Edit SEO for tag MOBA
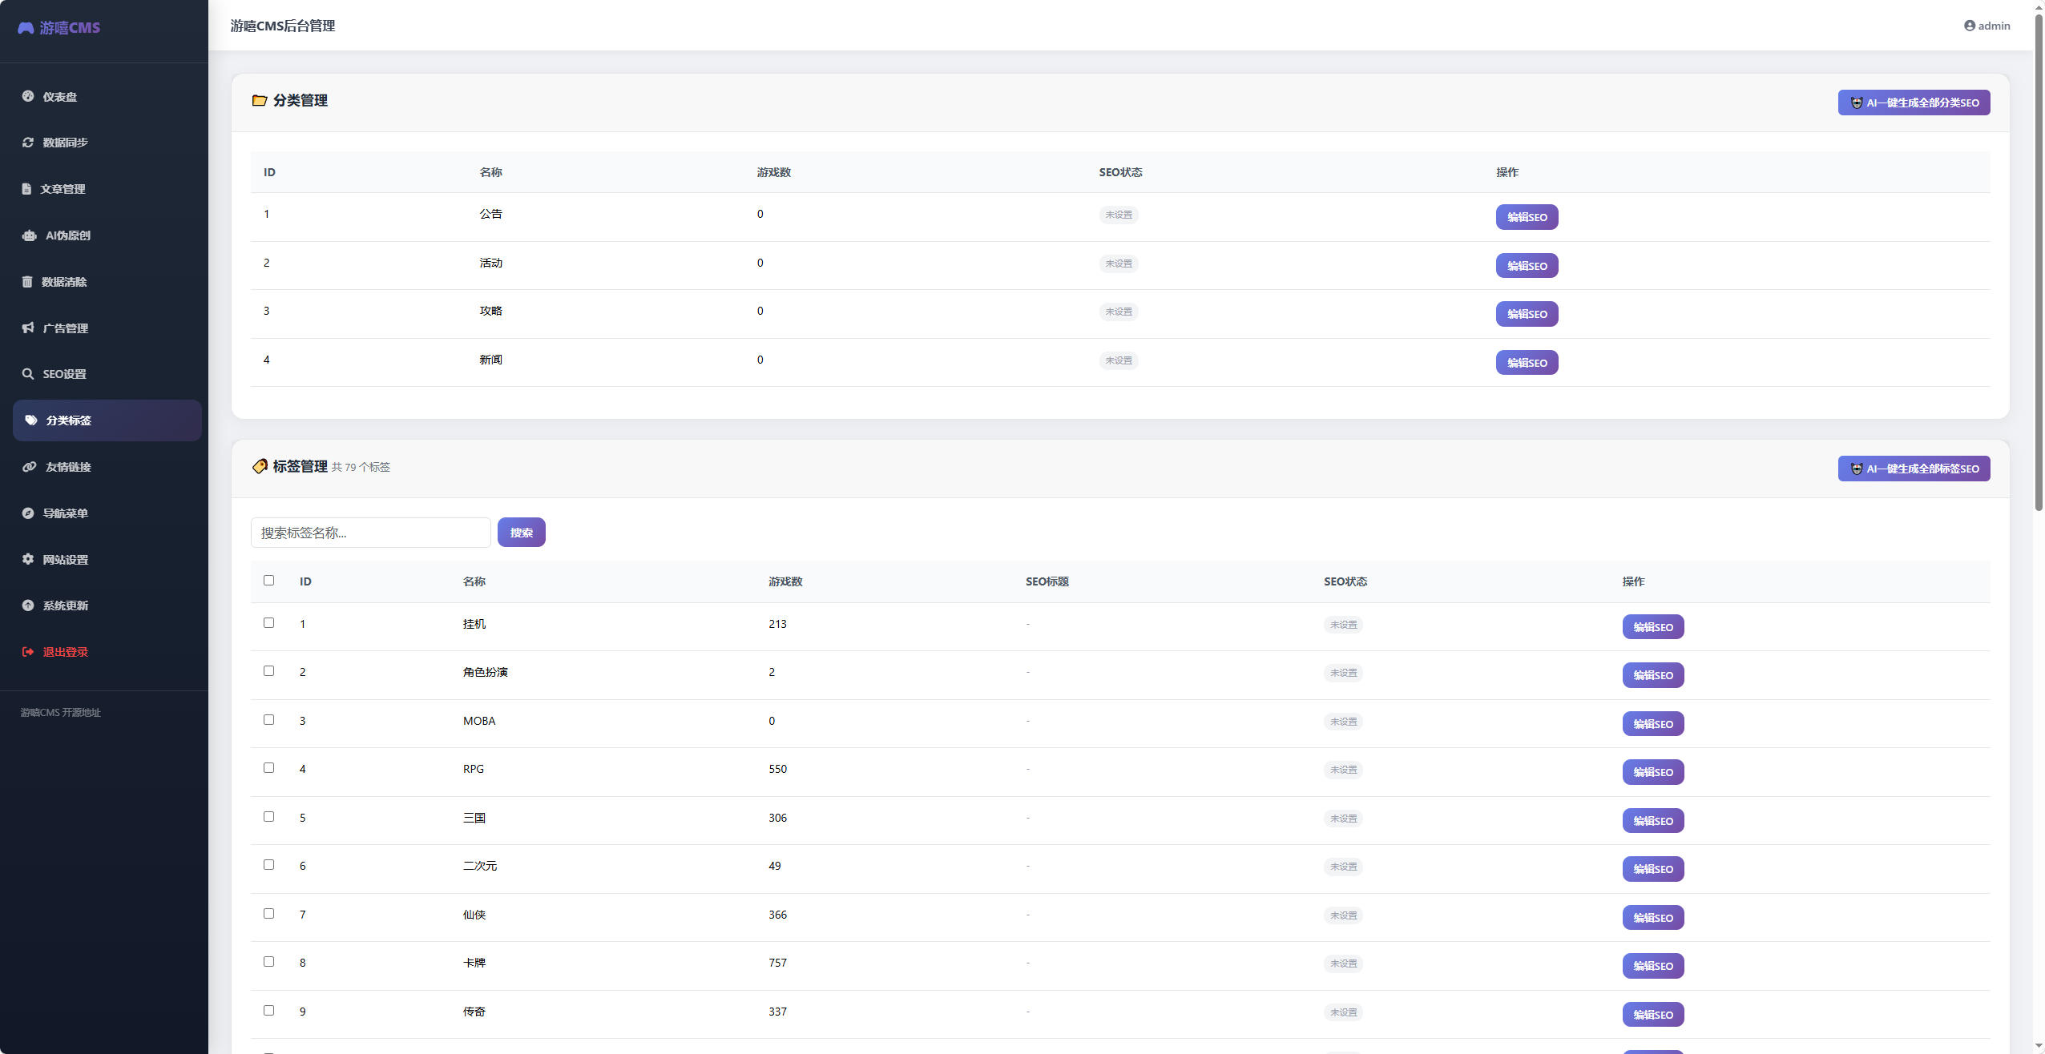 tap(1653, 724)
